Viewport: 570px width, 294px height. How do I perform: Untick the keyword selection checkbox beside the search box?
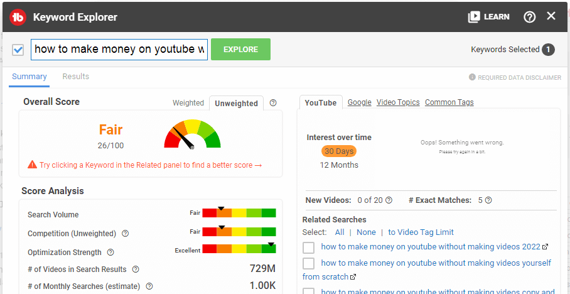tap(18, 50)
